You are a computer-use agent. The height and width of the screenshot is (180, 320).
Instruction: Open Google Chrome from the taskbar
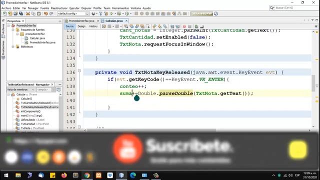(87, 175)
